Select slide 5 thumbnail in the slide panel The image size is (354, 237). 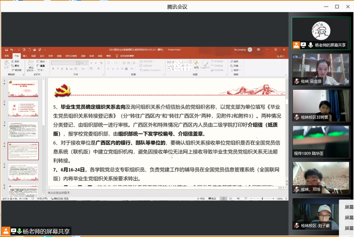pyautogui.click(x=23, y=172)
